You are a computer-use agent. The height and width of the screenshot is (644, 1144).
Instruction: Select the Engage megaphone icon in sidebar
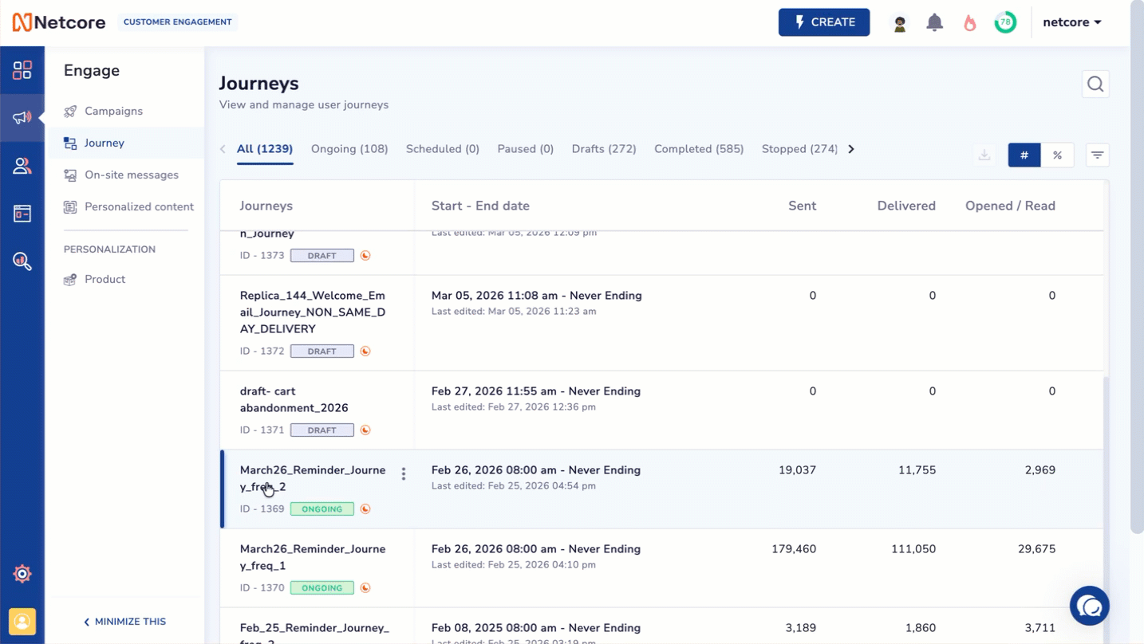pos(22,117)
